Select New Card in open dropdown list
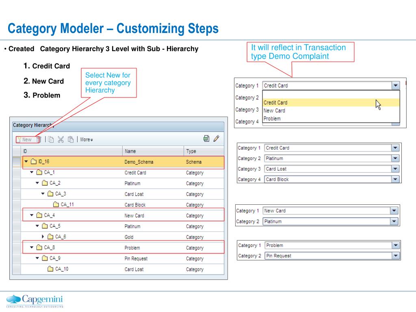This screenshot has width=416, height=312. [x=331, y=110]
